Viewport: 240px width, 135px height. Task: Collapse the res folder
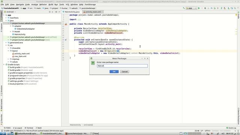pyautogui.click(x=6, y=45)
